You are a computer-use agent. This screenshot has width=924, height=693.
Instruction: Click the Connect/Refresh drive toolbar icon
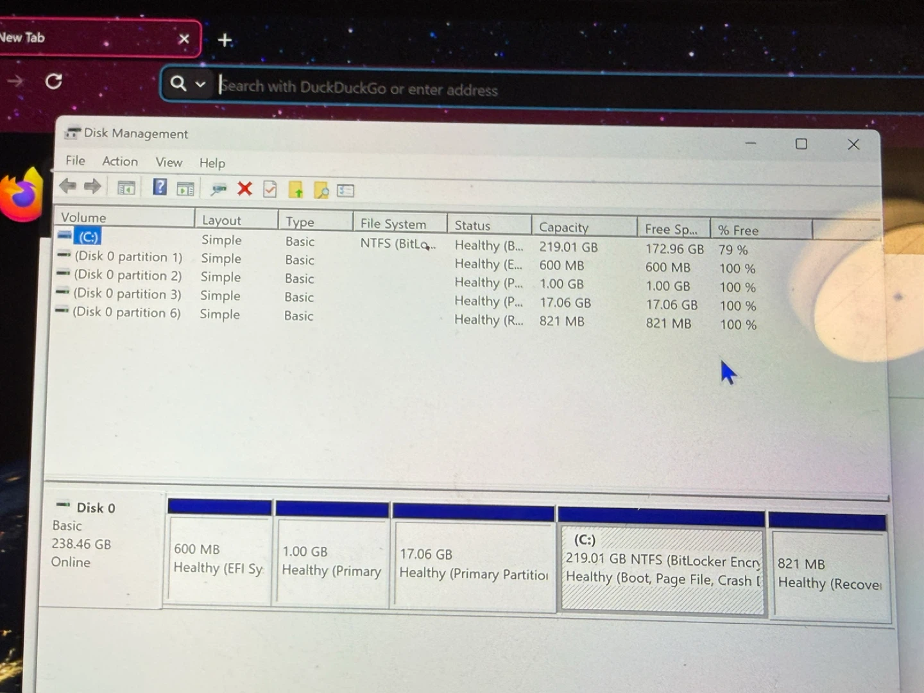coord(218,189)
